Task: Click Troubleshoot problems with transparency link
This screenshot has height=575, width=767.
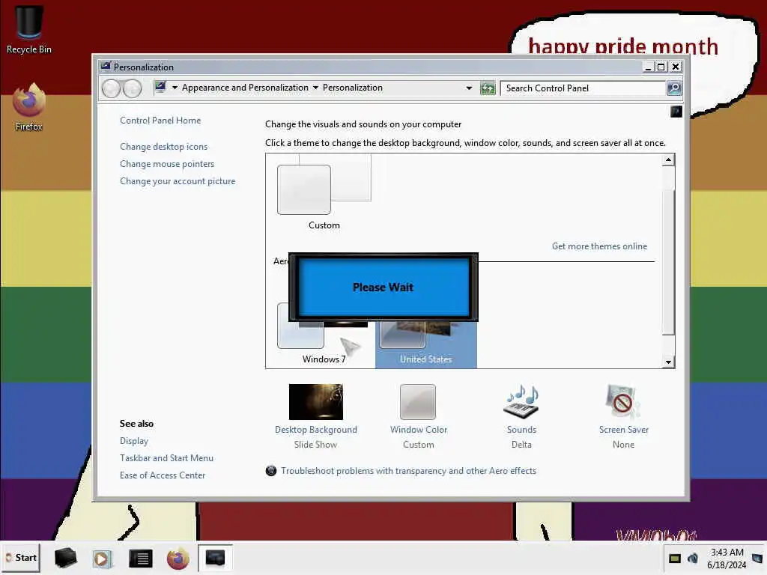Action: point(408,471)
